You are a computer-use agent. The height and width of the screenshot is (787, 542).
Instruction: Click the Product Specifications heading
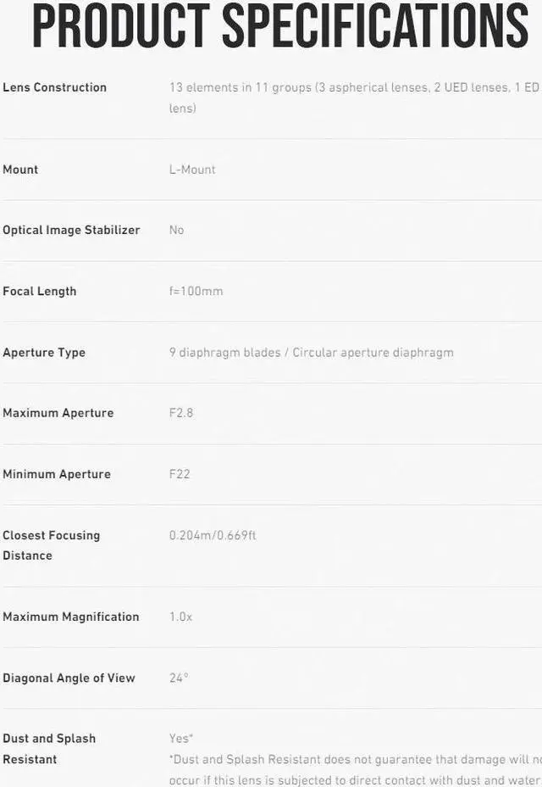(x=279, y=27)
